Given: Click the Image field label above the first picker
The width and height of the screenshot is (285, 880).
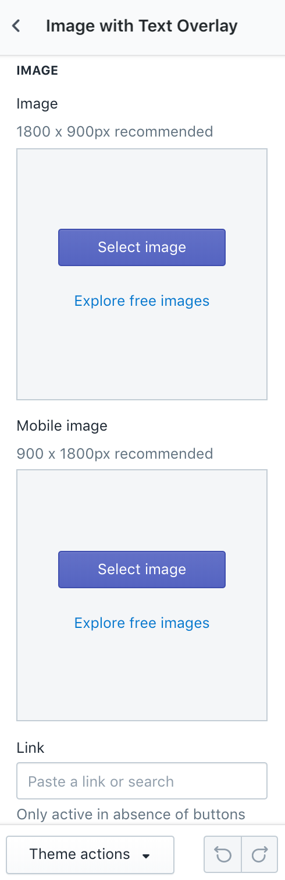Looking at the screenshot, I should 37,104.
